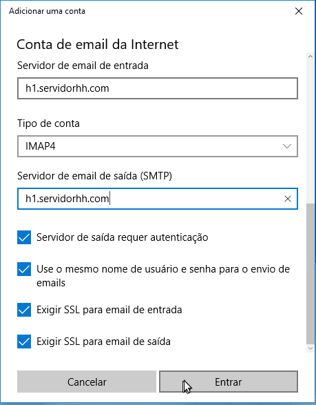Viewport: 316px width, 405px height.
Task: Click the vertical scrollbar thumb
Action: [310, 274]
